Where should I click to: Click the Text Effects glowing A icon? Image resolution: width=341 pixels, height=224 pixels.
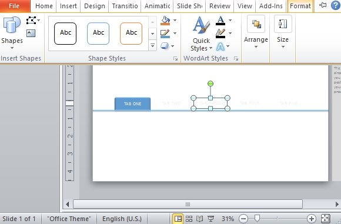(220, 46)
